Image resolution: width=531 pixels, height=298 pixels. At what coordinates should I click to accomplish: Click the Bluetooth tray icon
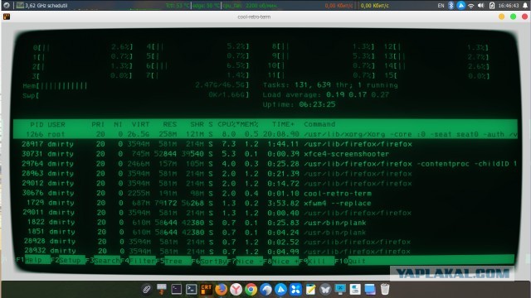click(451, 6)
